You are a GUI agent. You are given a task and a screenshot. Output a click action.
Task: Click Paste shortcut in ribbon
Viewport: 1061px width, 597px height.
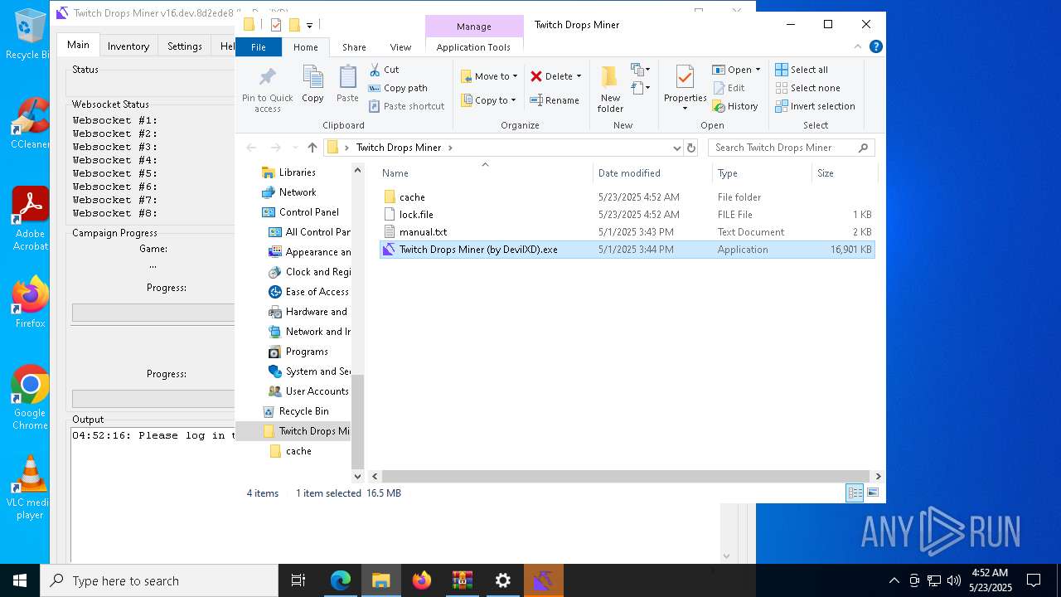[x=406, y=106]
